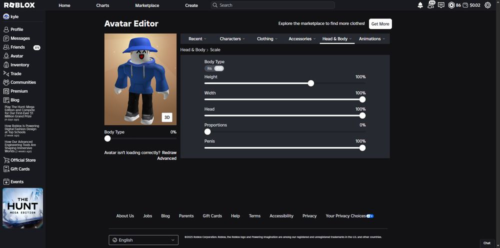This screenshot has height=248, width=500.
Task: Open the notifications bell
Action: pyautogui.click(x=420, y=5)
